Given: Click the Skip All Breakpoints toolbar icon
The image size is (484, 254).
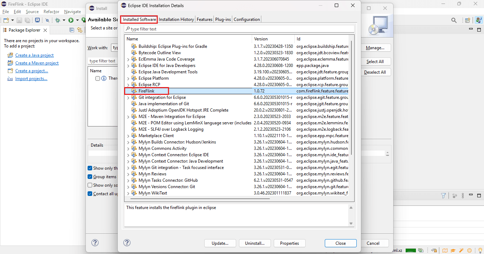Looking at the screenshot, I should point(47,21).
